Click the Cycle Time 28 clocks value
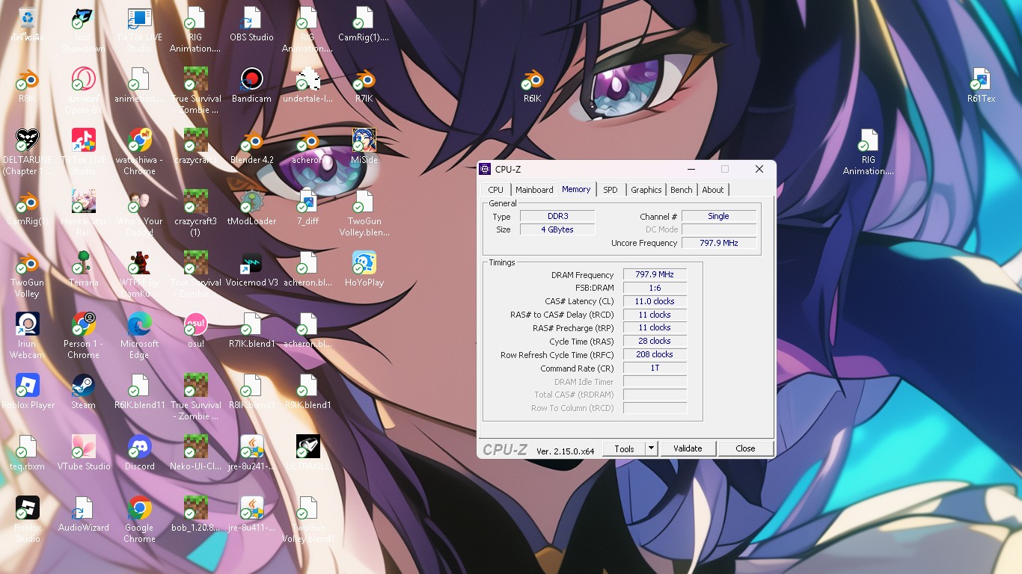The height and width of the screenshot is (574, 1022). 655,341
